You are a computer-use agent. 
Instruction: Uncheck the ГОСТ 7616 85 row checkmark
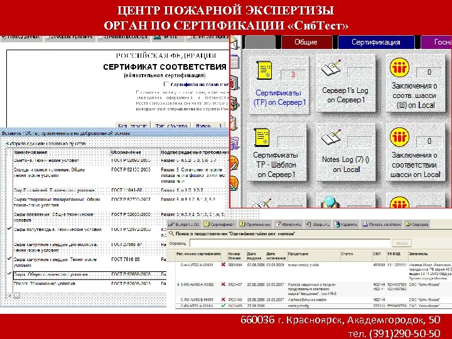pos(9,259)
